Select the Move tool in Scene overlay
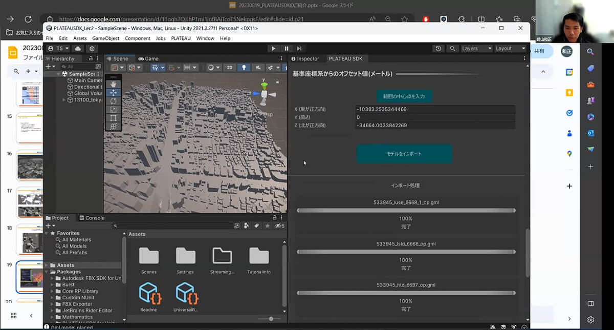Viewport: 614px width, 330px height. 113,93
